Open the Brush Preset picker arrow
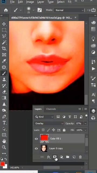Viewport: 97px width, 173px height. coord(33,10)
